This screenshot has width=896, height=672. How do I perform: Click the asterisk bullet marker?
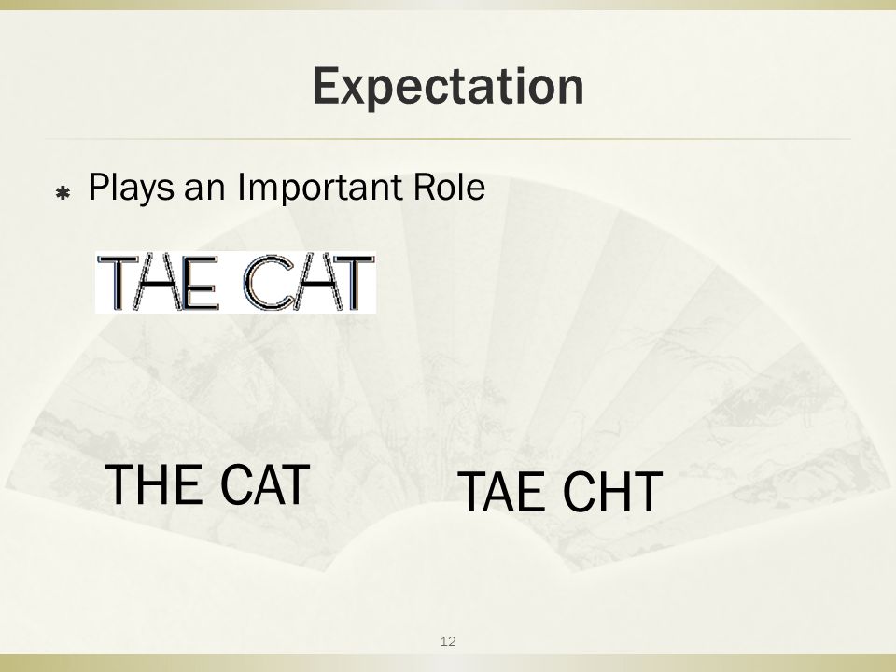(63, 194)
